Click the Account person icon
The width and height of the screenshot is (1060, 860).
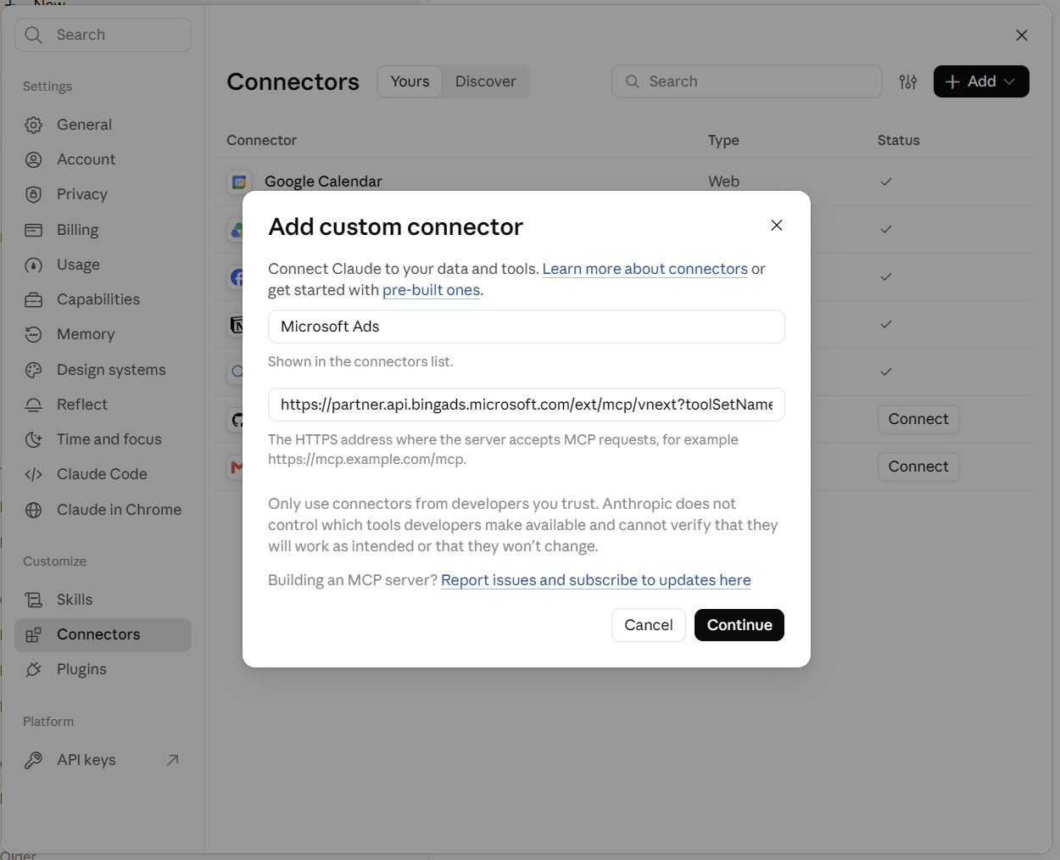[33, 159]
